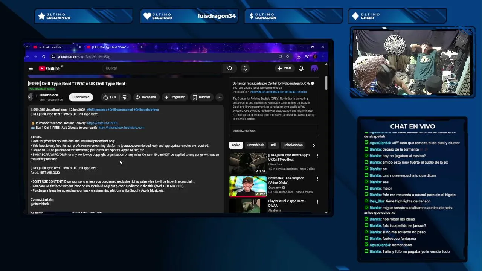Bookmark this page with star icon
The height and width of the screenshot is (271, 482).
288,56
